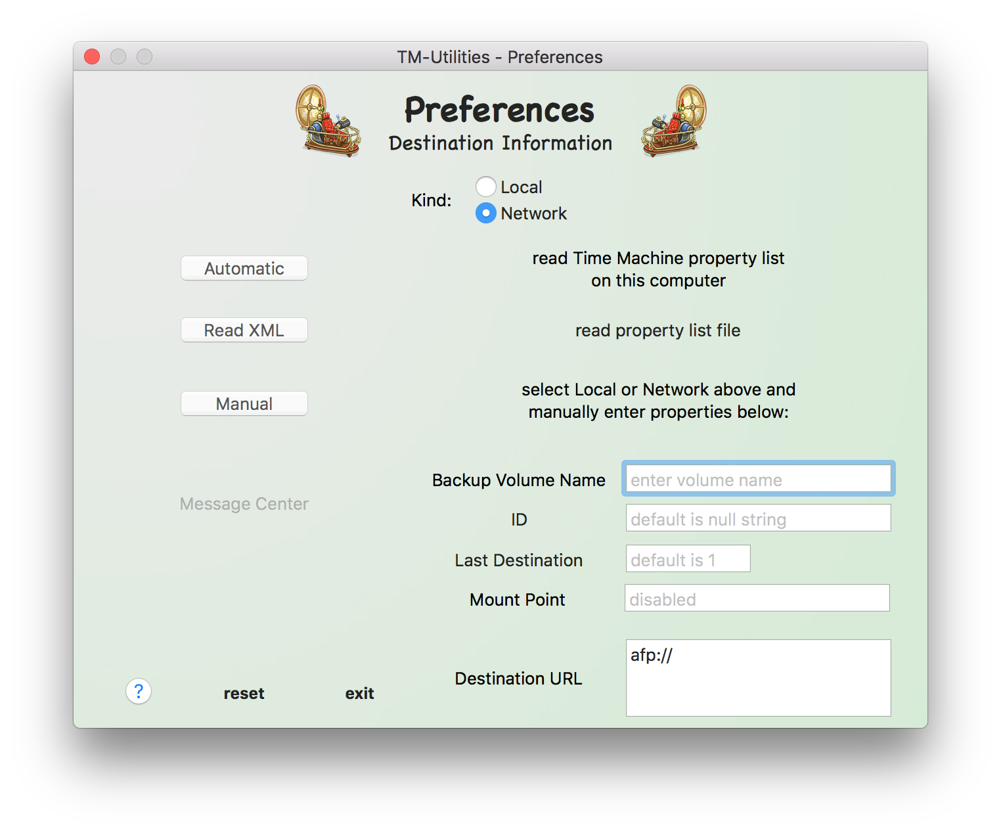Choose the Manual button
Viewport: 1001px width, 833px height.
tap(244, 403)
